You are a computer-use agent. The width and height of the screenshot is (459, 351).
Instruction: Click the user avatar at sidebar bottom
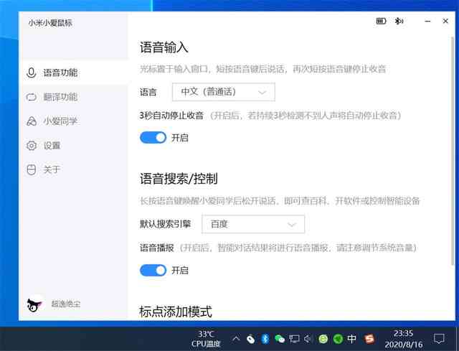pos(34,304)
